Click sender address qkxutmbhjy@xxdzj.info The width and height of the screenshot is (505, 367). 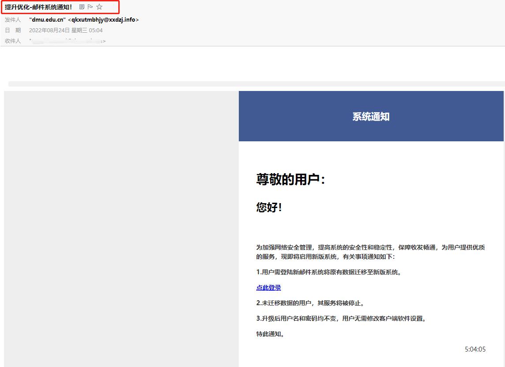103,20
